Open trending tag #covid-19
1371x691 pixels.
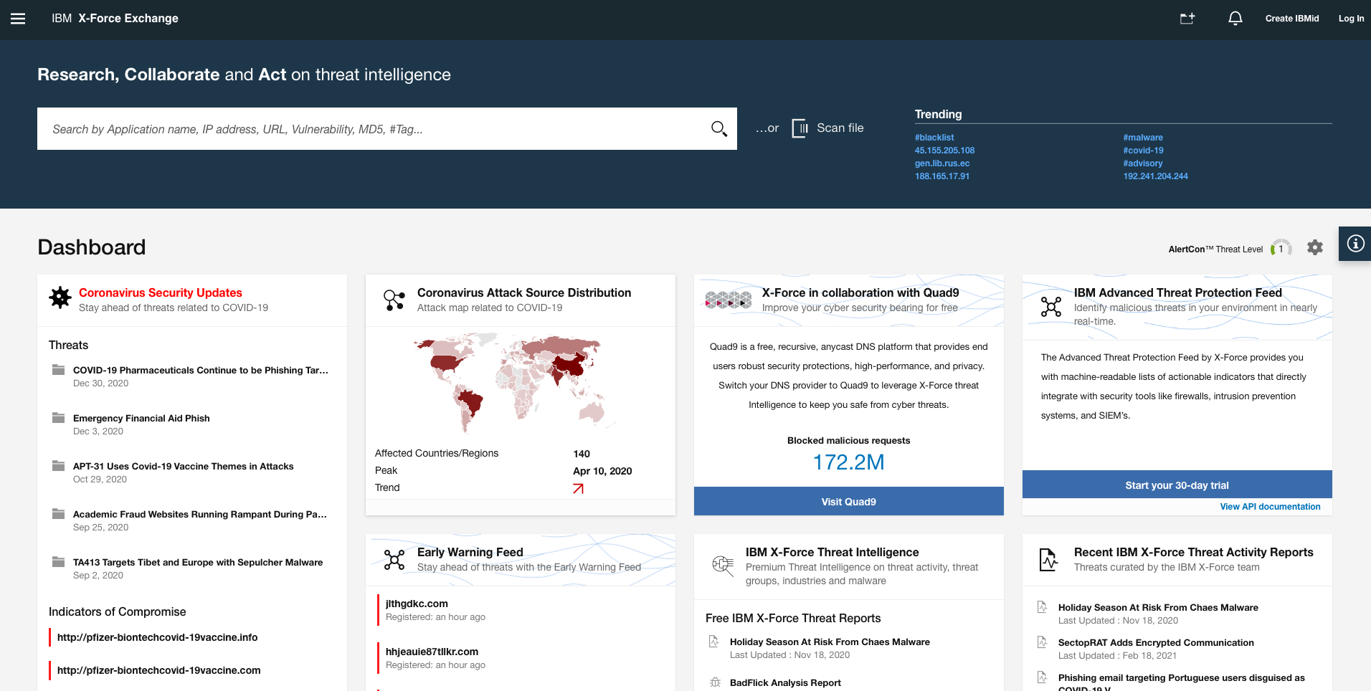tap(1143, 151)
